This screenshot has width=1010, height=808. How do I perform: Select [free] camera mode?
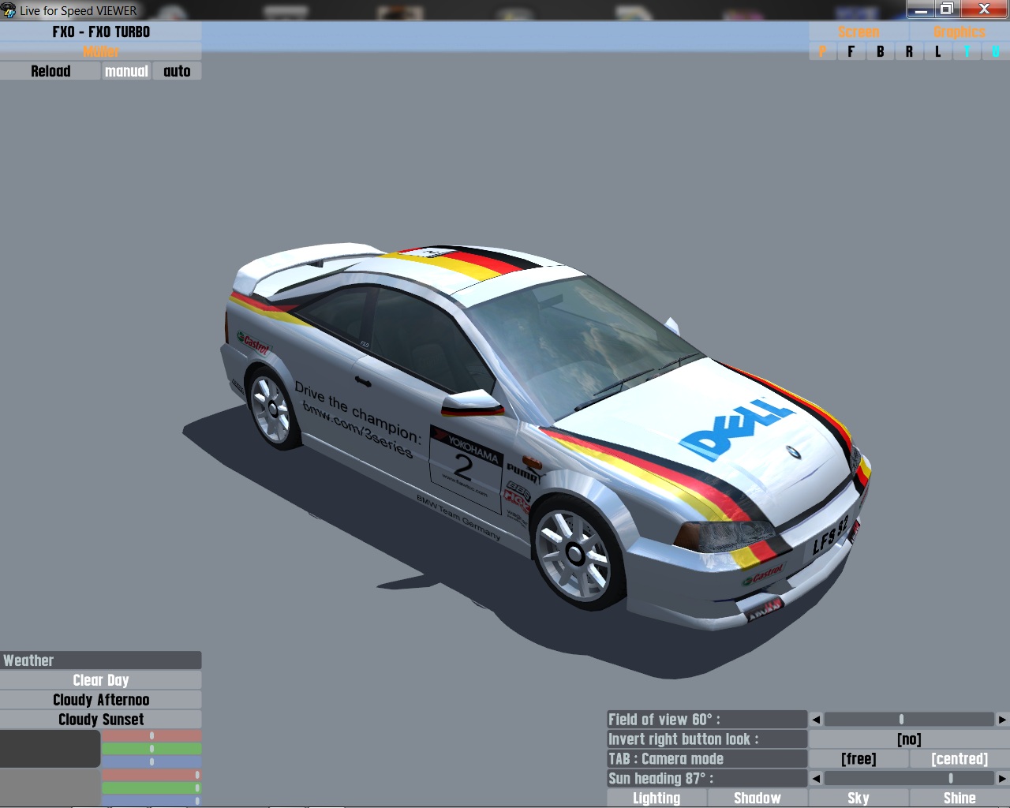[x=858, y=759]
